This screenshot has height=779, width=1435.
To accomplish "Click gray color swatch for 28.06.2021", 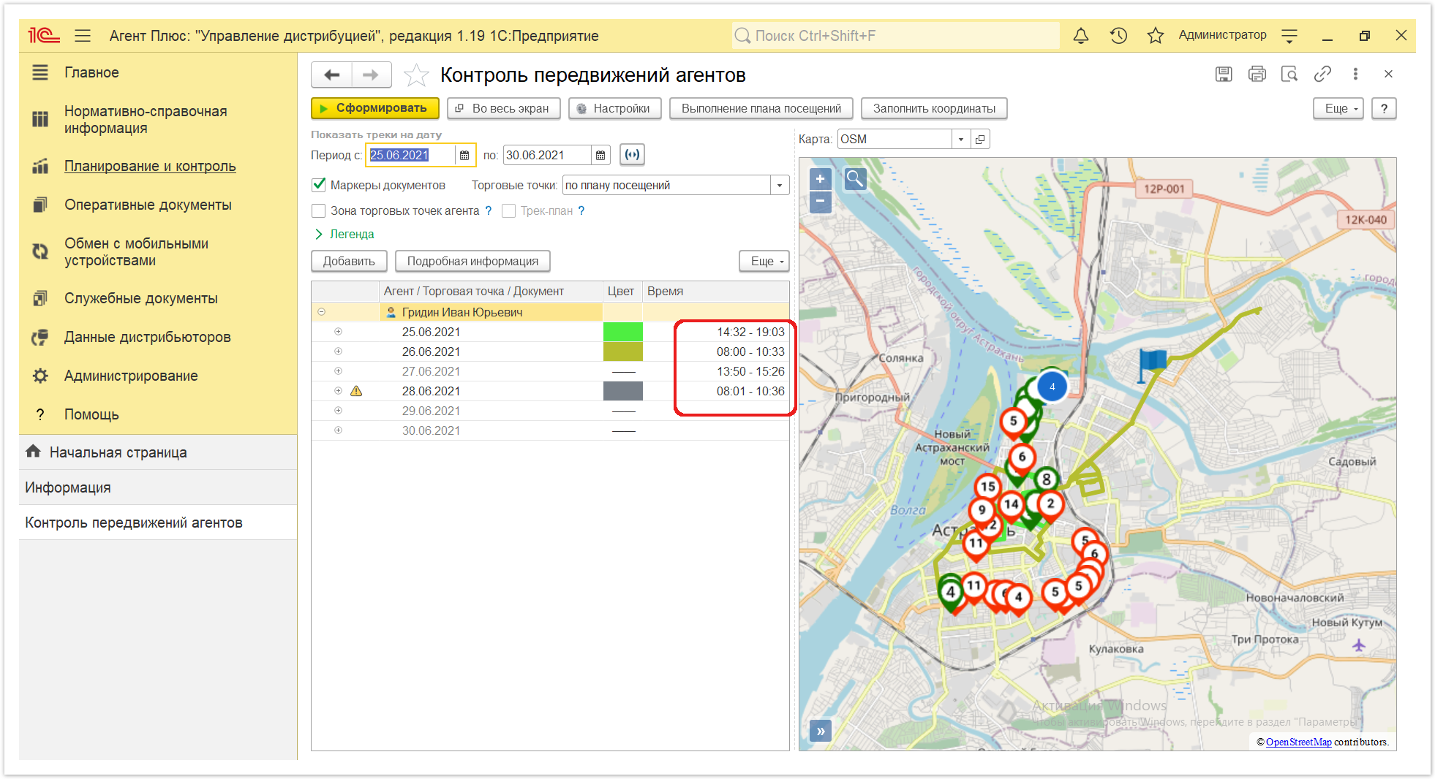I will (x=622, y=391).
